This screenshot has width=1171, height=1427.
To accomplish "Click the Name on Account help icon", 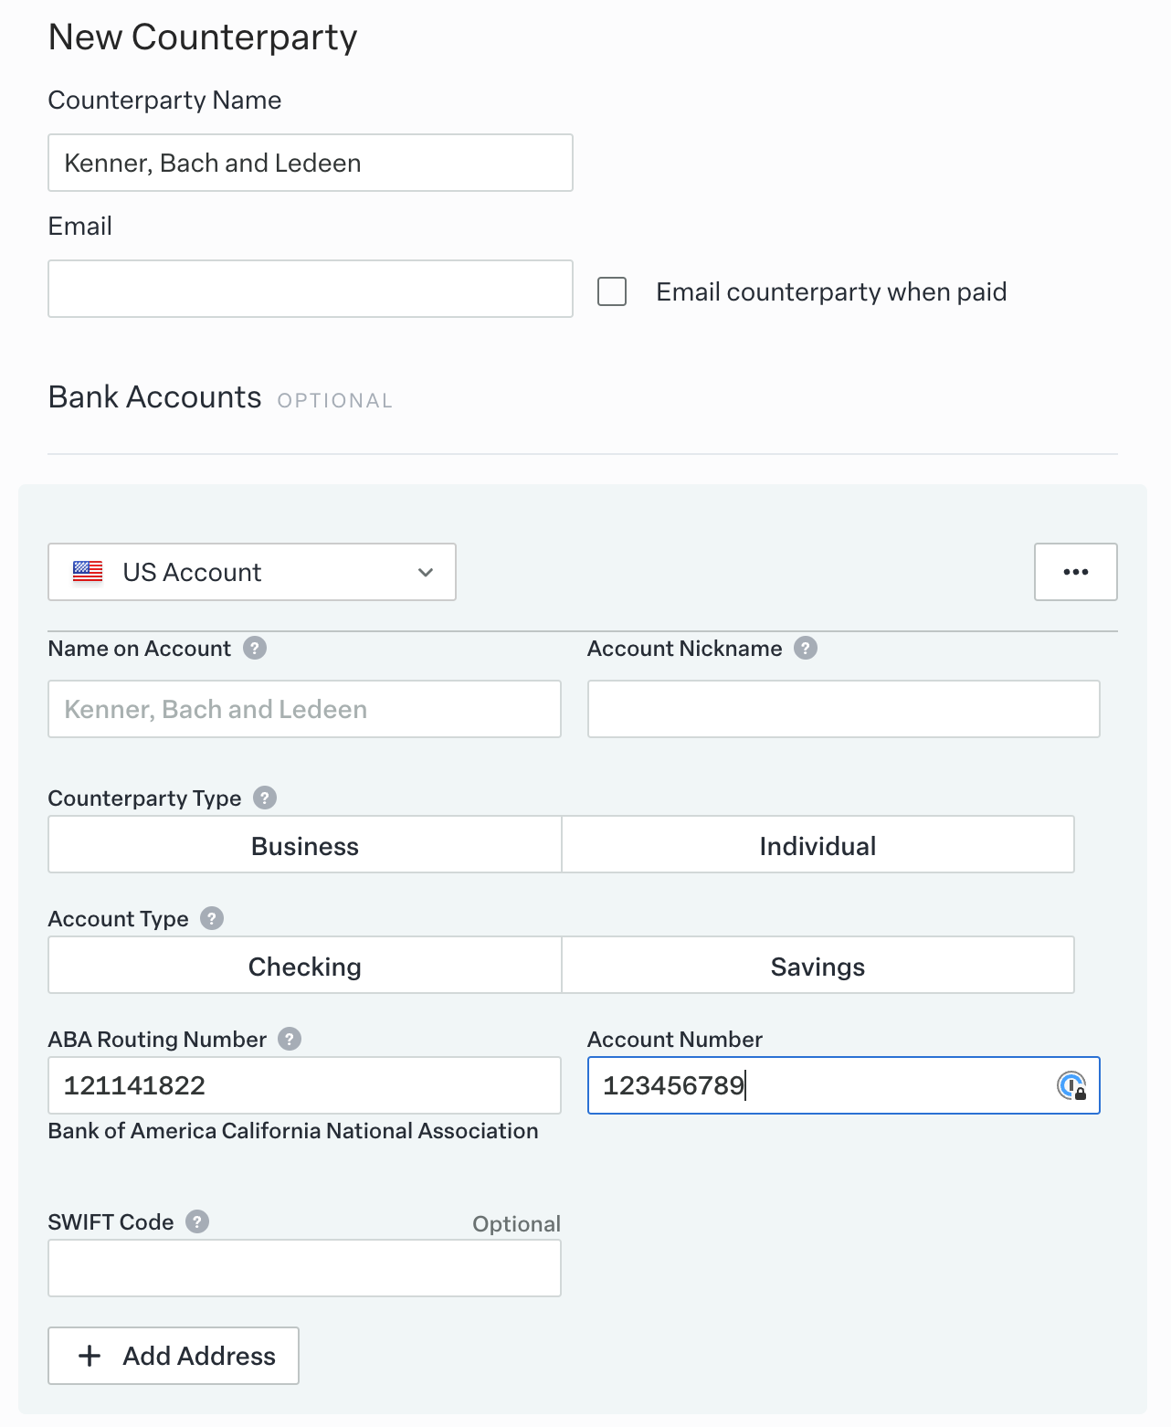I will (255, 649).
